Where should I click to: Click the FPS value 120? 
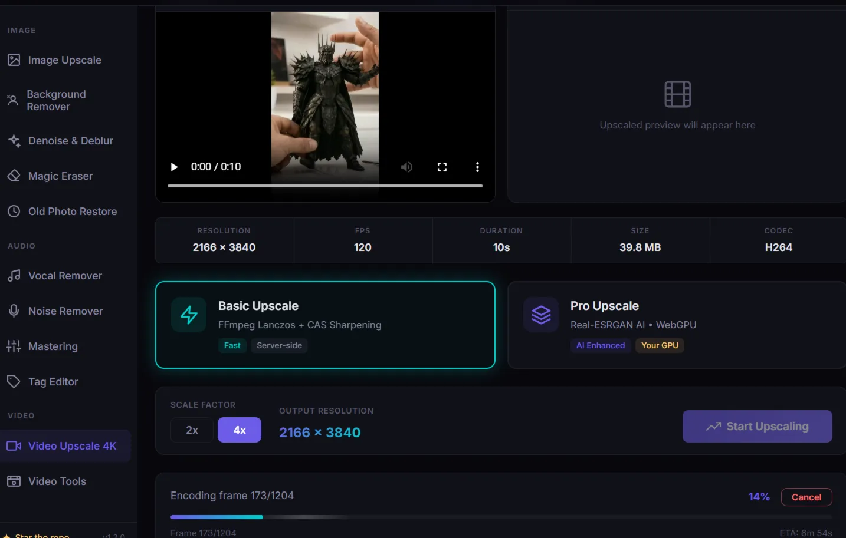363,247
